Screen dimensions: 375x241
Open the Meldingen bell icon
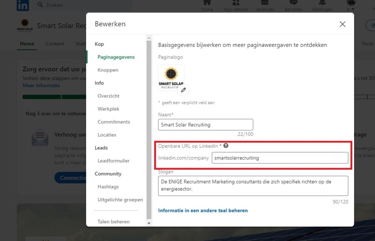click(322, 3)
